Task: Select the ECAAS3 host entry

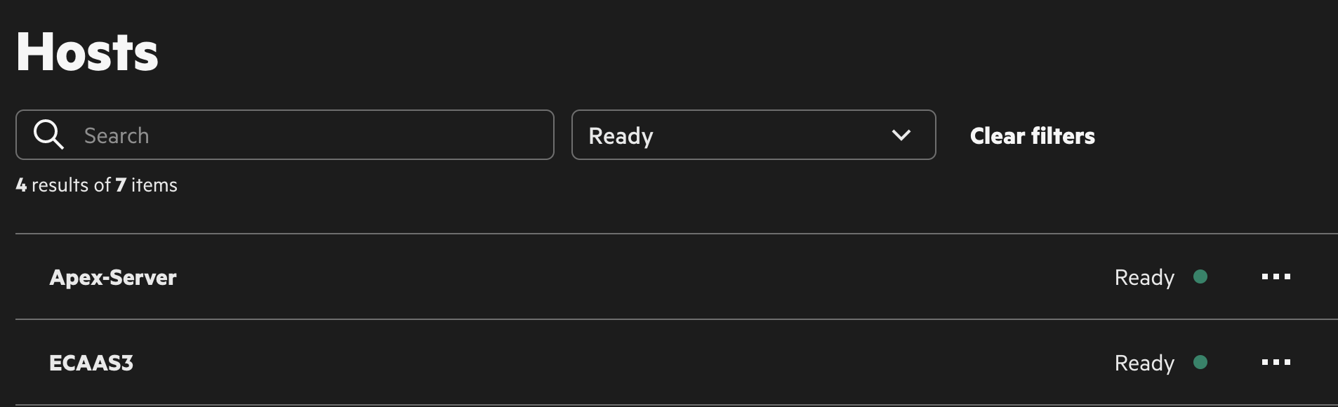Action: tap(91, 363)
